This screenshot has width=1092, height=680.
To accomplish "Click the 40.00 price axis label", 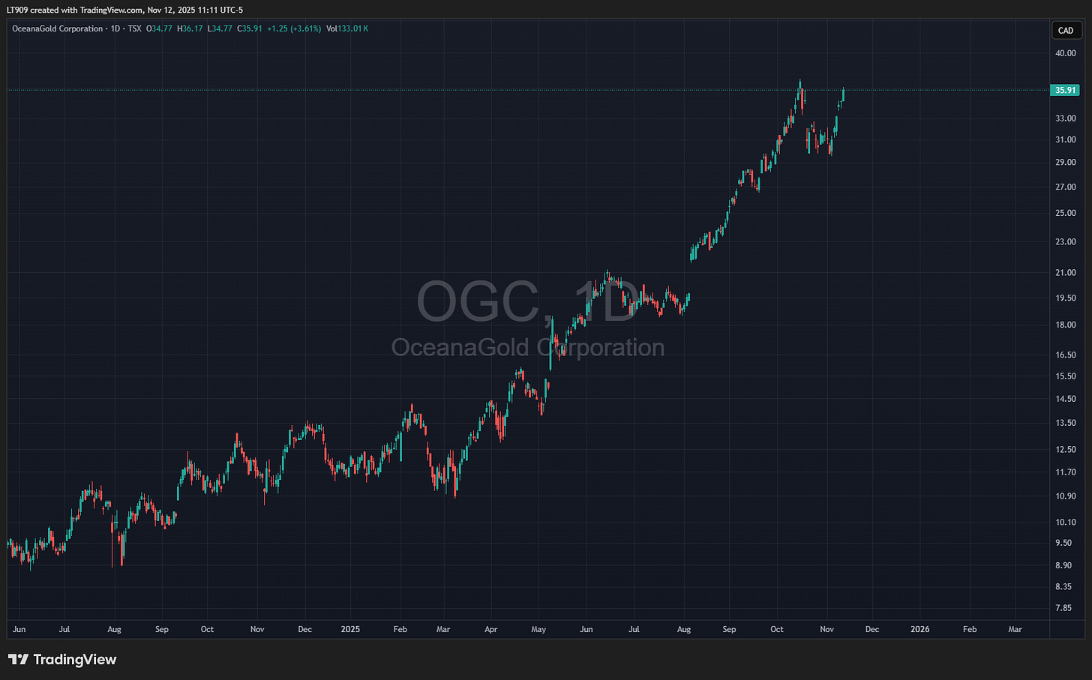I will click(1066, 53).
